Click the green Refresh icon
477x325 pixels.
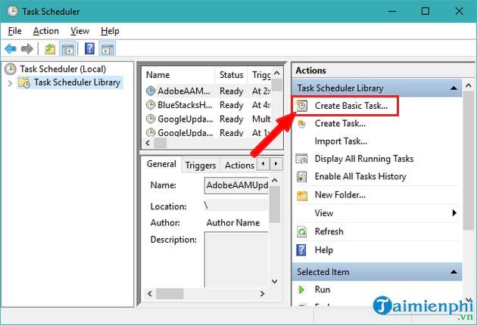click(x=302, y=232)
